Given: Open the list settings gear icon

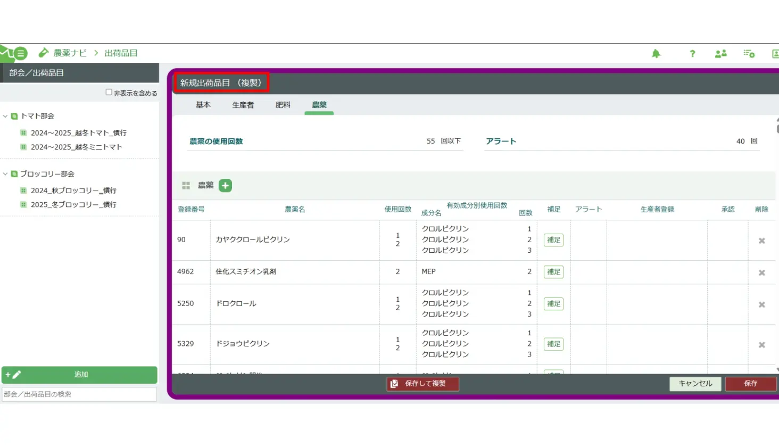Looking at the screenshot, I should [x=749, y=54].
